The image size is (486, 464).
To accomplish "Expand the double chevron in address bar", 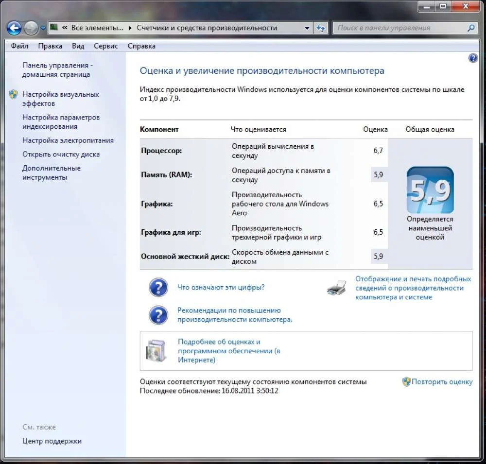I will point(65,28).
